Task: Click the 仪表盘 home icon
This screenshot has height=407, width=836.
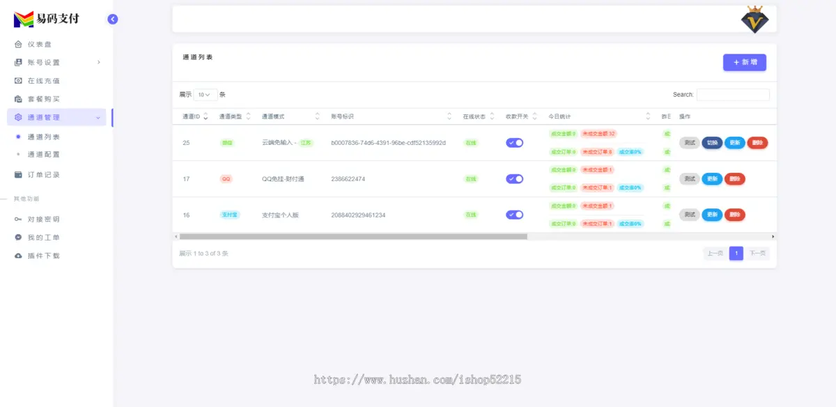Action: pos(18,44)
